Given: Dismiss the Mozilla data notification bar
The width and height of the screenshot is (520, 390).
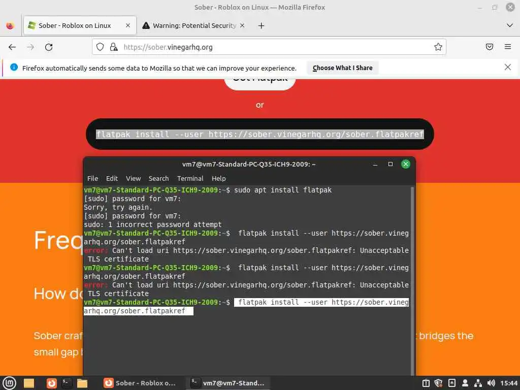Looking at the screenshot, I should tap(507, 68).
